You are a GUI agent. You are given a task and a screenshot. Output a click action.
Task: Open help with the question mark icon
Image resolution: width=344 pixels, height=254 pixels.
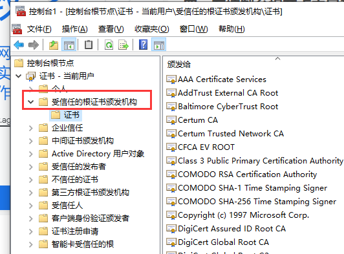coord(143,45)
